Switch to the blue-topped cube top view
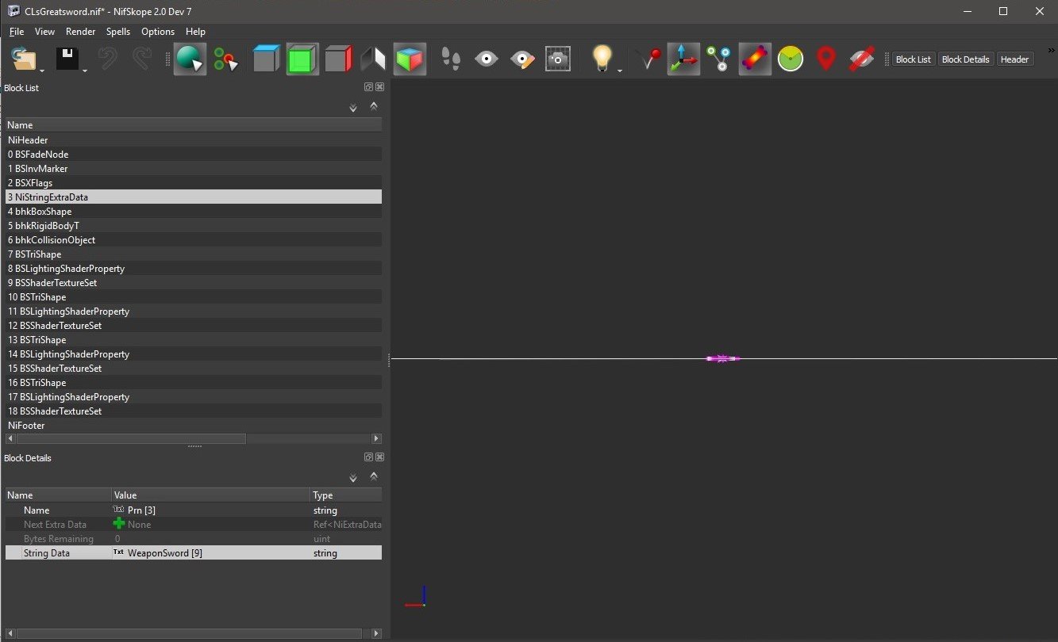The image size is (1058, 642). pyautogui.click(x=267, y=59)
